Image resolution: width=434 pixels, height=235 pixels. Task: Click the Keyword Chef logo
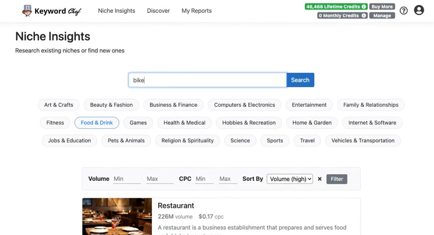click(52, 11)
